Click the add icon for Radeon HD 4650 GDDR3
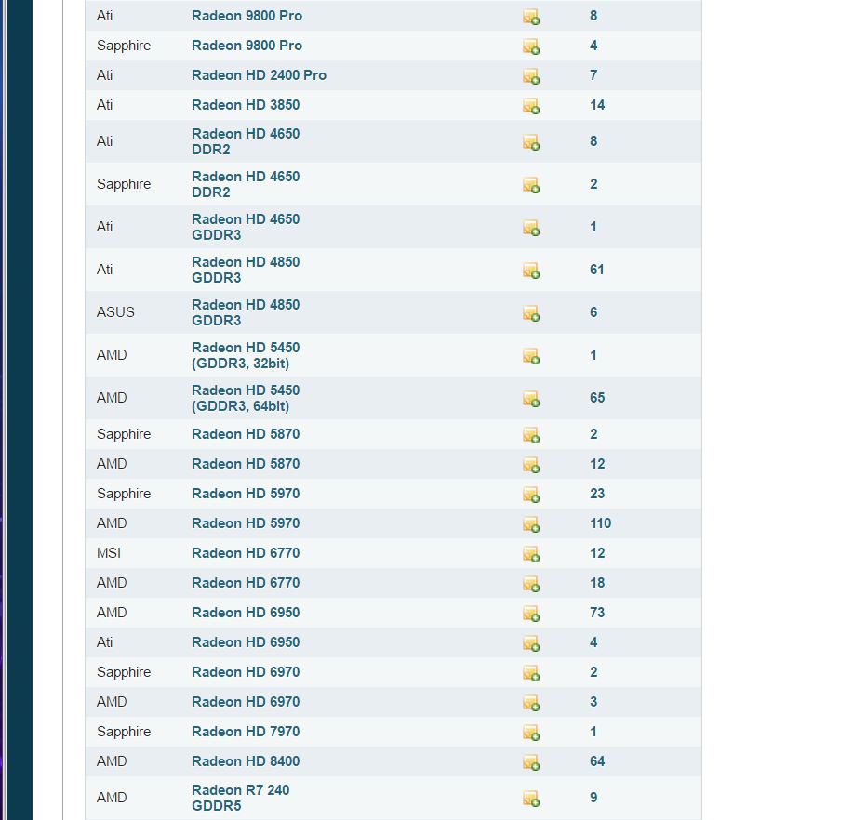 pos(531,228)
